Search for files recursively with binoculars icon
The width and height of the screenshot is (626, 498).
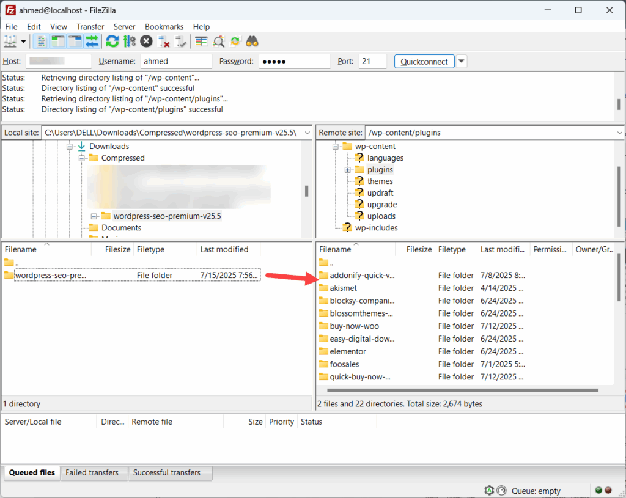(252, 42)
